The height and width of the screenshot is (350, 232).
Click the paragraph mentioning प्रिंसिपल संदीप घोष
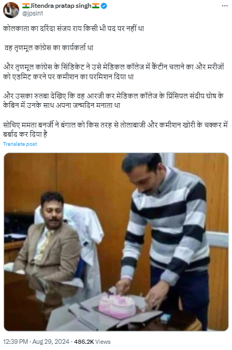(x=113, y=101)
